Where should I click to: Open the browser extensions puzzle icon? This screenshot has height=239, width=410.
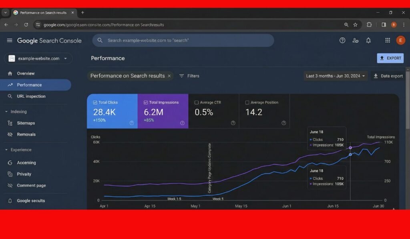coord(369,25)
